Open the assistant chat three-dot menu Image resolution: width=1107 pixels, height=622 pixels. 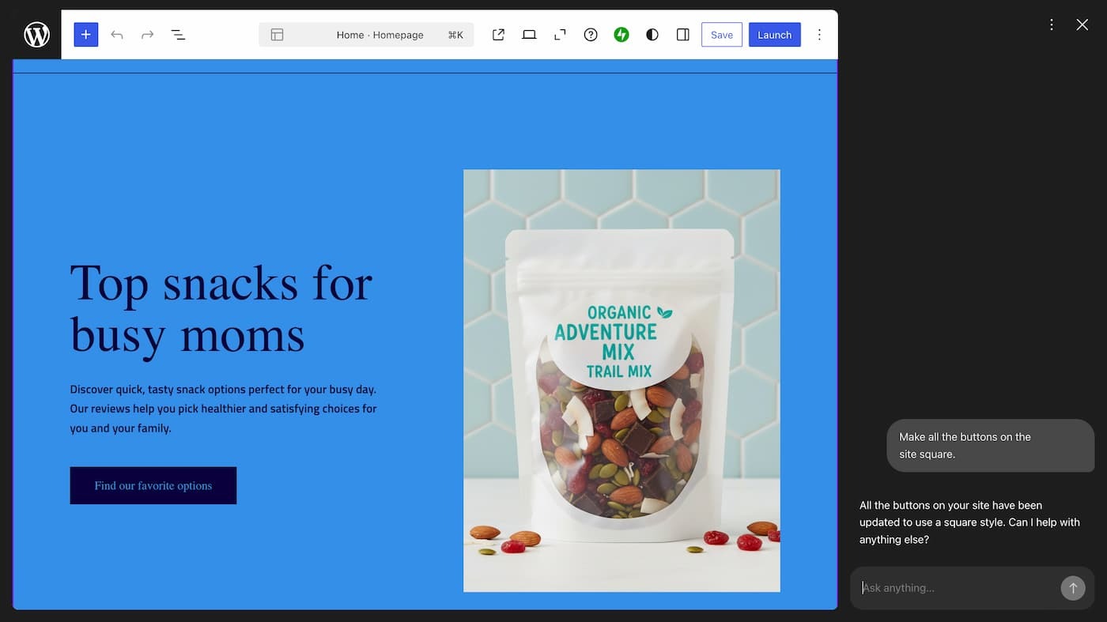point(1052,25)
